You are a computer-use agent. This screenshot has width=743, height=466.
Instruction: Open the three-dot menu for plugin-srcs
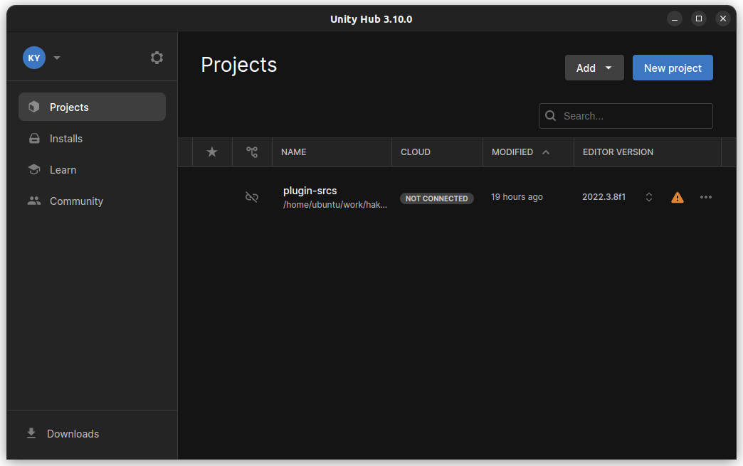tap(706, 197)
